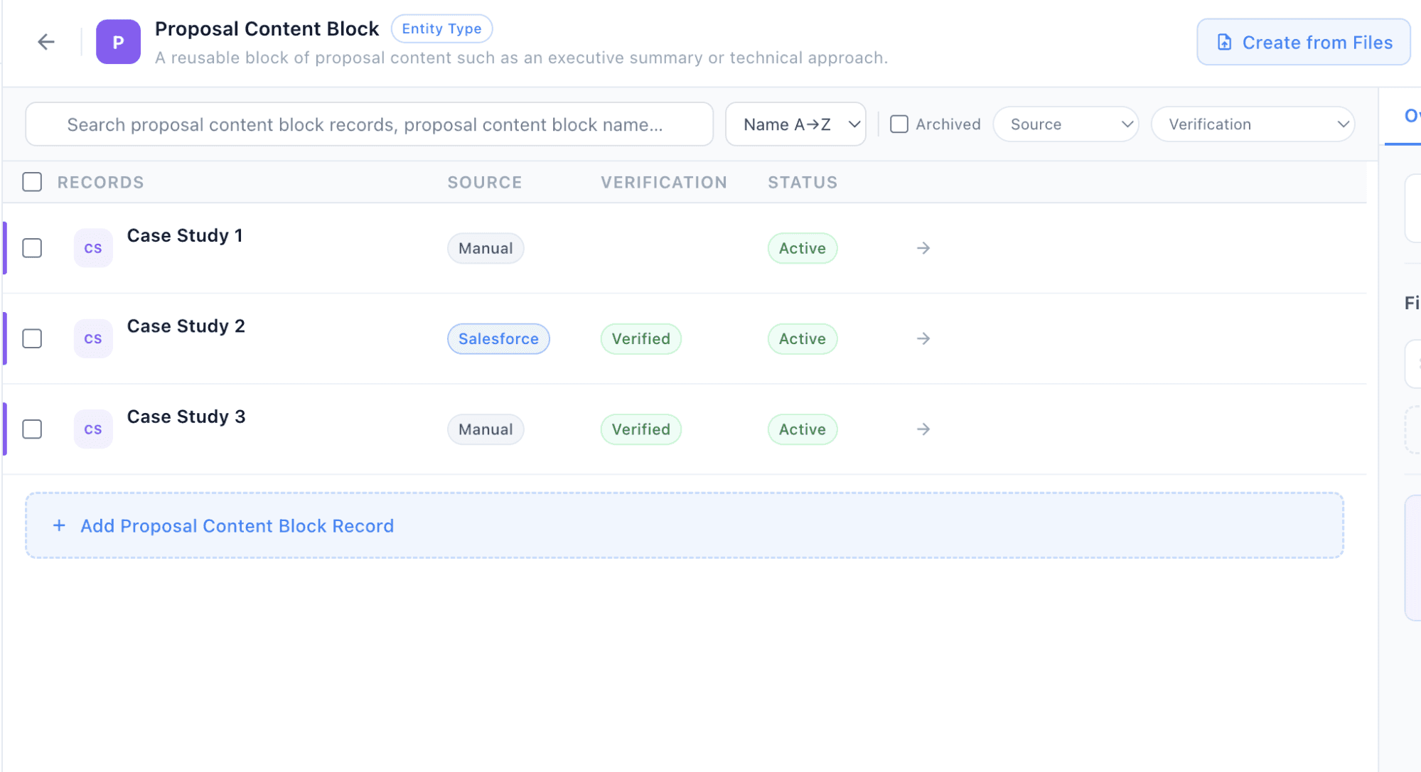
Task: Go back using the left arrow
Action: (x=46, y=42)
